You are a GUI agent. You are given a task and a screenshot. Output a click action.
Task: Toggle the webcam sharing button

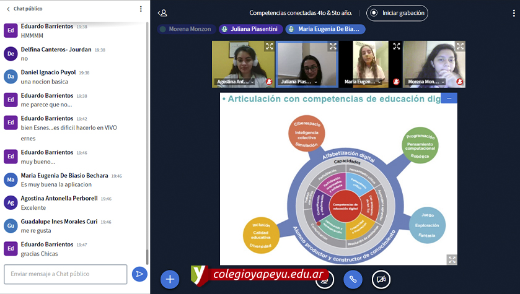[x=382, y=279]
